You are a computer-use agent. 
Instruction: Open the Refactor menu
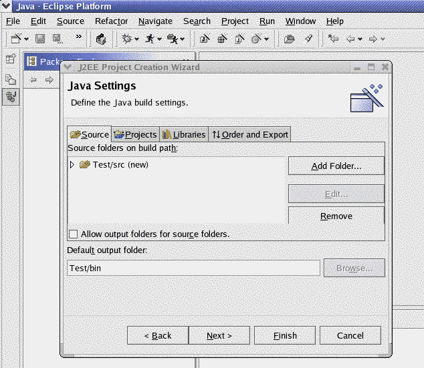click(x=111, y=21)
